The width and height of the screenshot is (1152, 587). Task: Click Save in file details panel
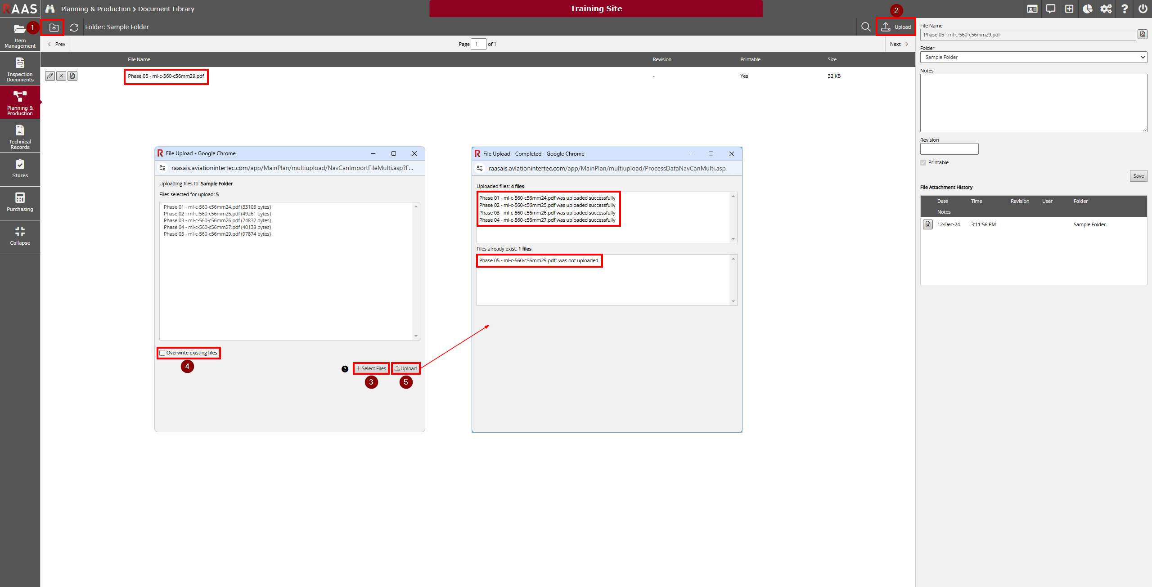1138,176
